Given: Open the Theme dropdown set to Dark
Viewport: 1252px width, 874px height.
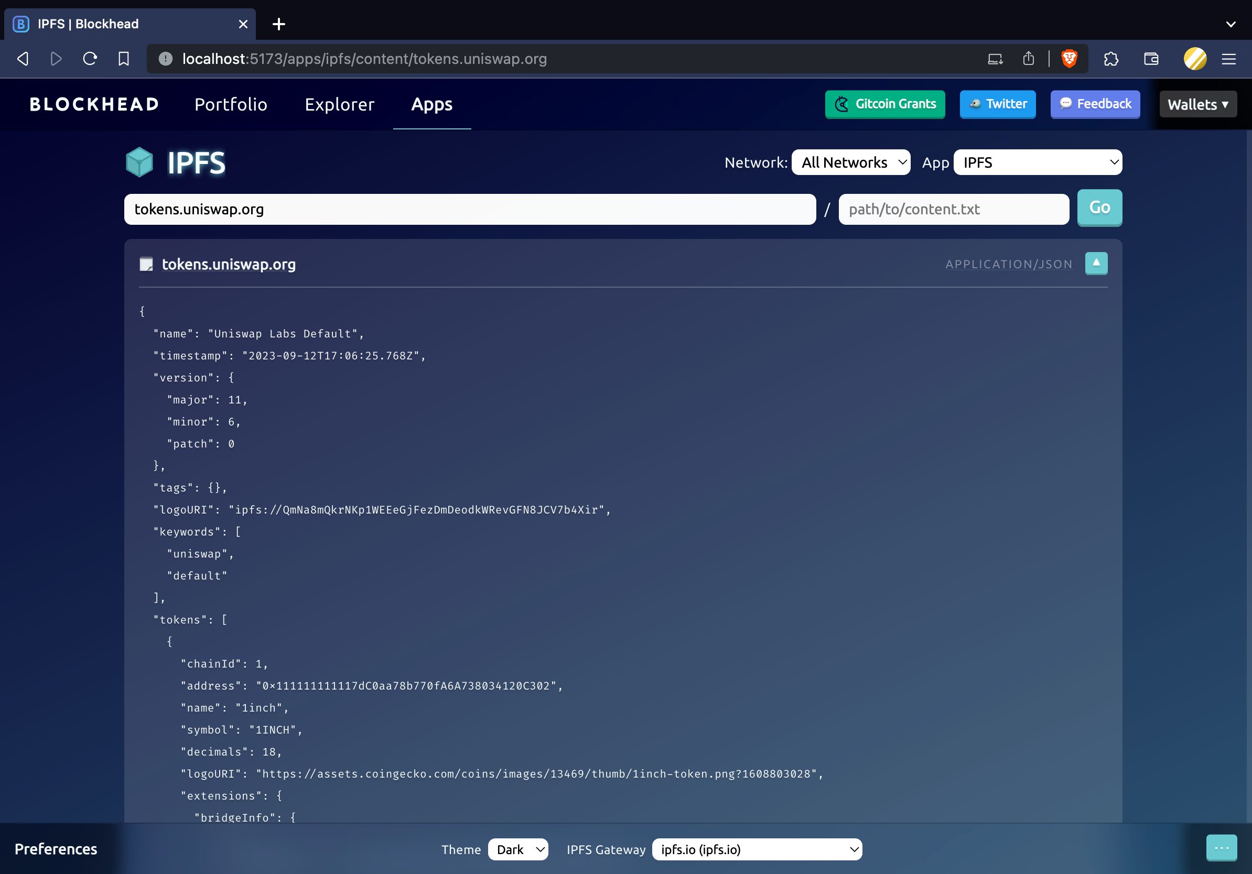Looking at the screenshot, I should point(518,849).
